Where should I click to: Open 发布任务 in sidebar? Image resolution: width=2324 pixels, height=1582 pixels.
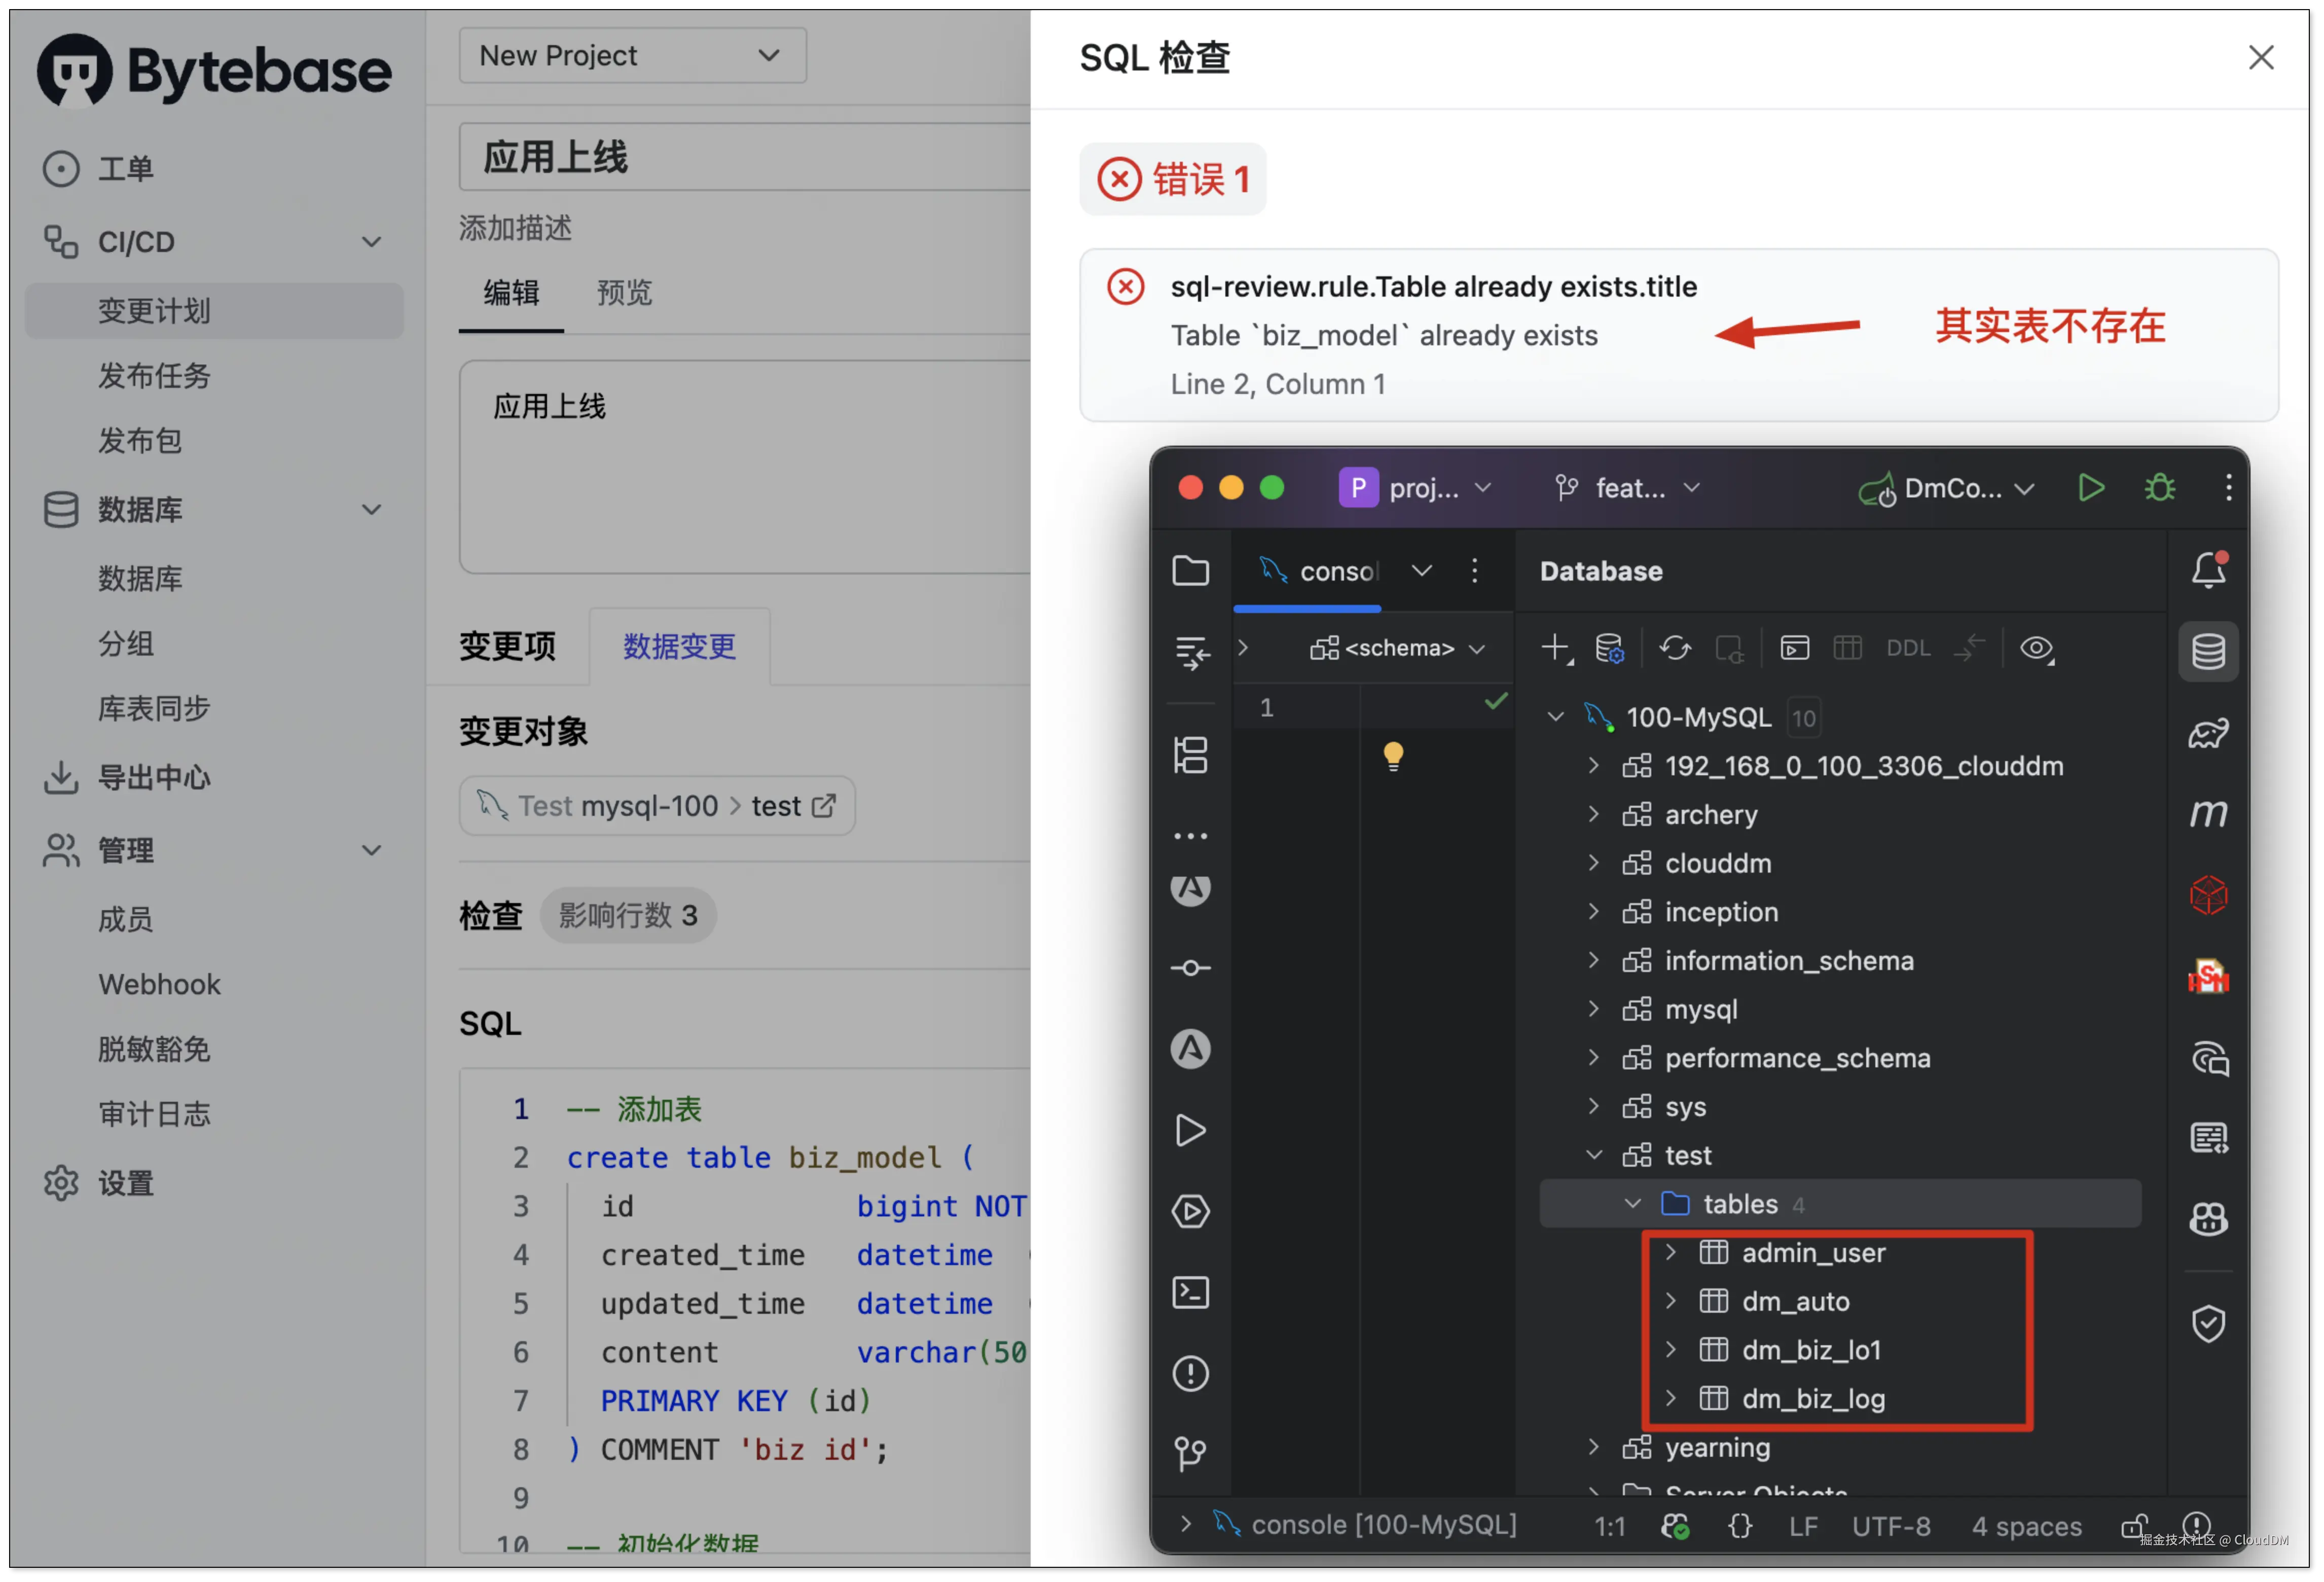pyautogui.click(x=154, y=376)
